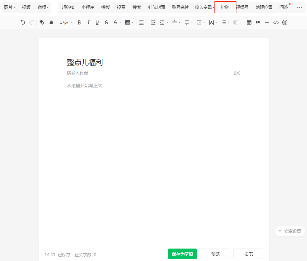Open the more options ellipsis menu

(299, 8)
